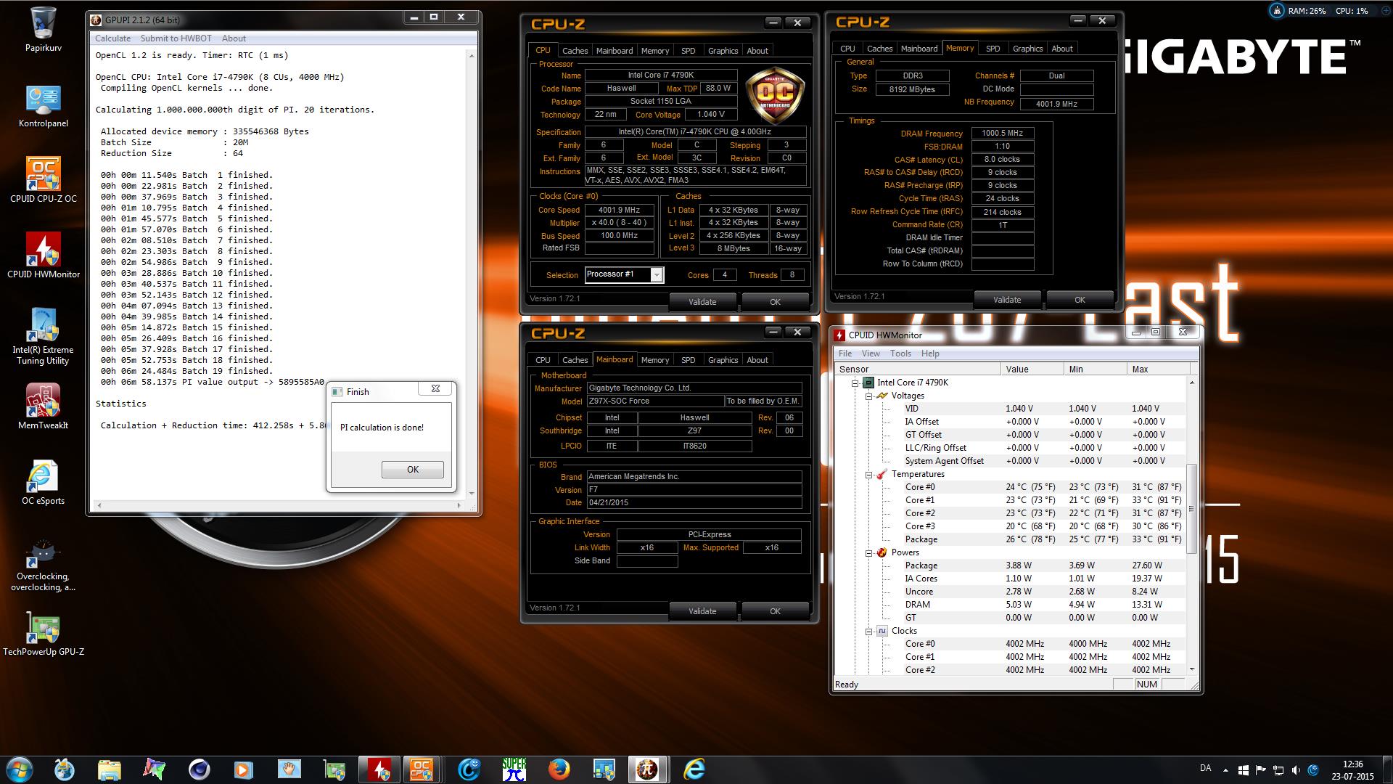Screen dimensions: 1393x784
Task: Launch TechPowerUp GPU-Z desktop shortcut
Action: click(44, 633)
